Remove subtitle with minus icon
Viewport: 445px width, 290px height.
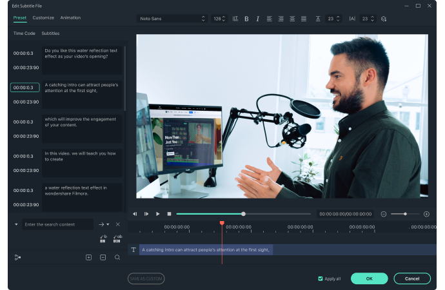[103, 257]
